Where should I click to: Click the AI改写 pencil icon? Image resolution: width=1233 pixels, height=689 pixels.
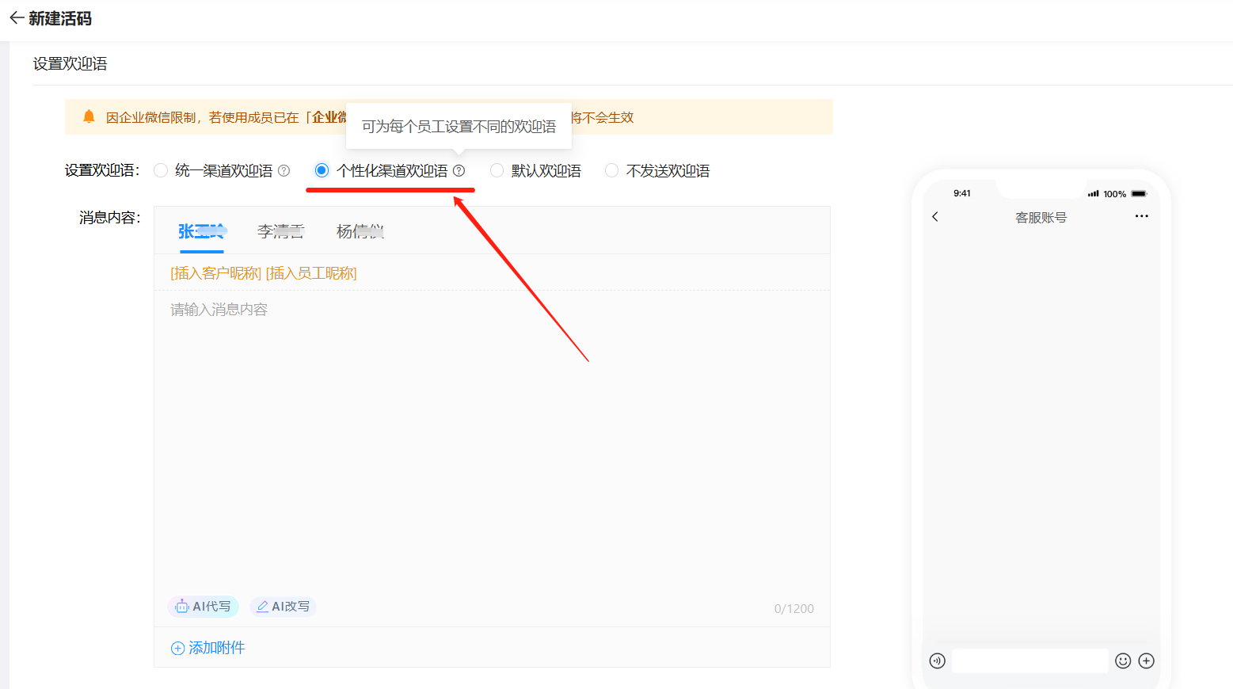coord(262,607)
